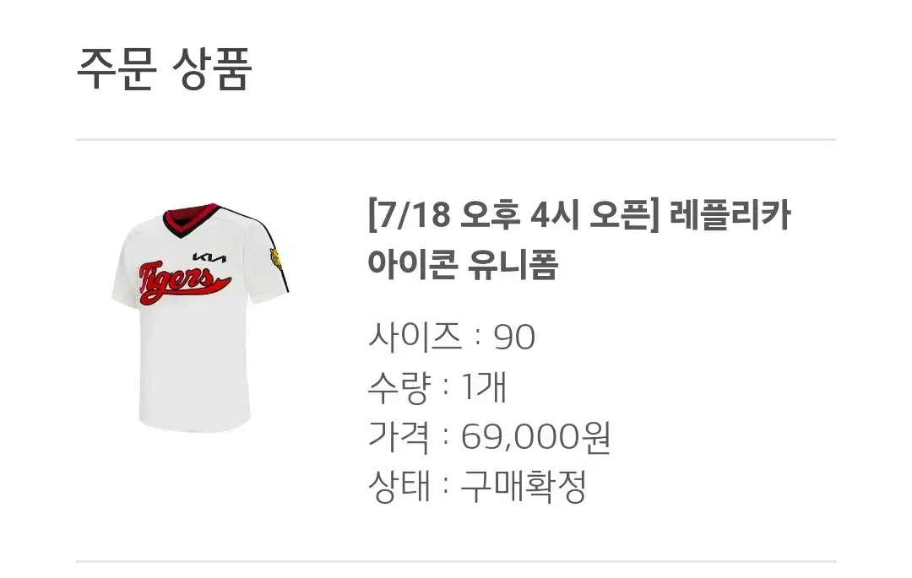Click the 사이즈 label
The height and width of the screenshot is (578, 912).
[x=415, y=337]
